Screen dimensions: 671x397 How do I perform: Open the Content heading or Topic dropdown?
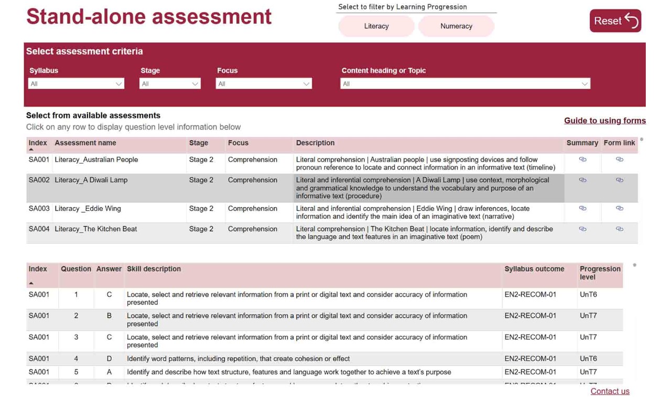click(x=465, y=84)
